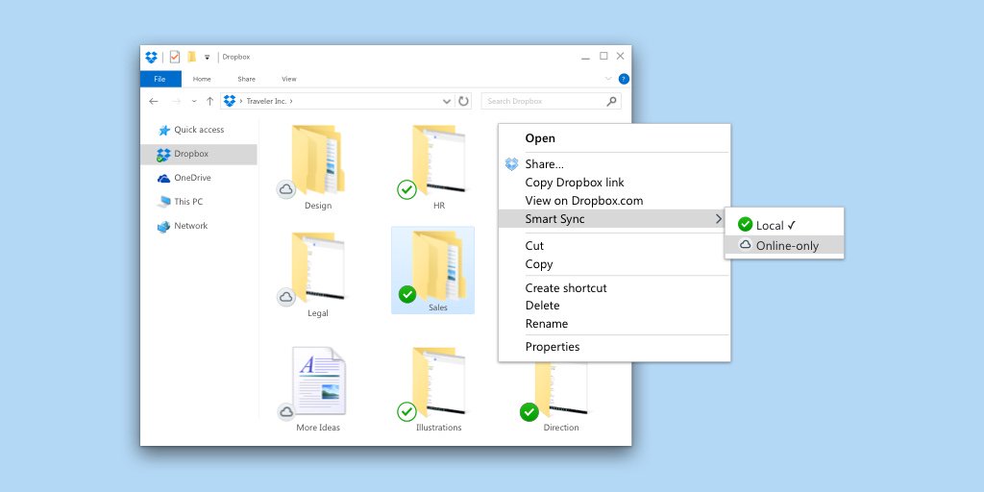Click the cloud badge on More Ideas

286,411
